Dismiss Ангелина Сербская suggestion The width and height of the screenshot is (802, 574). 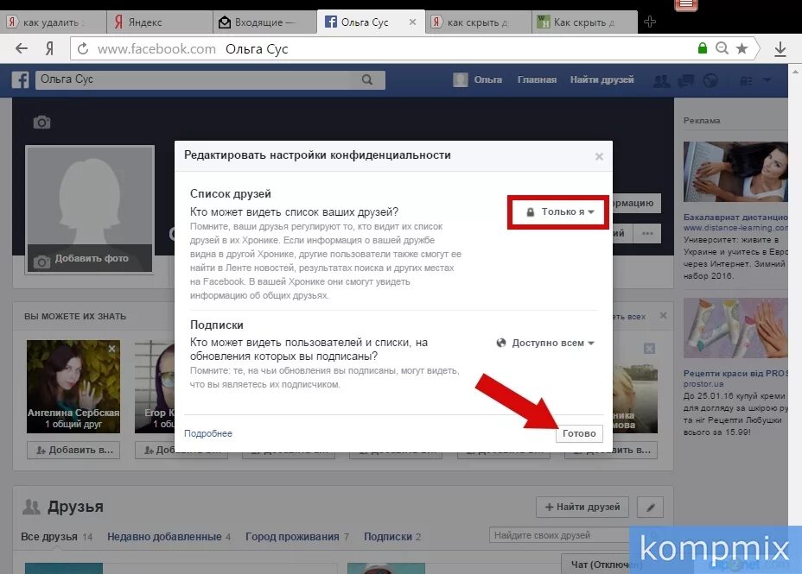pos(112,348)
